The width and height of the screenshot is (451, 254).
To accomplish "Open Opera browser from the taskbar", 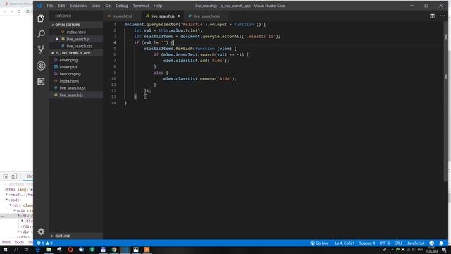I will click(70, 250).
